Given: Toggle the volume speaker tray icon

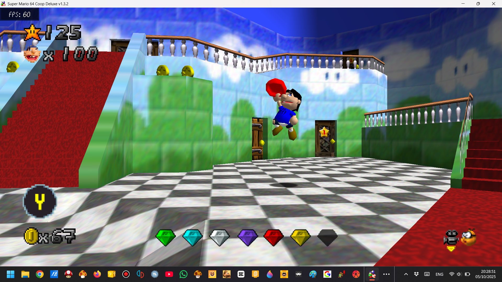Looking at the screenshot, I should [x=459, y=274].
